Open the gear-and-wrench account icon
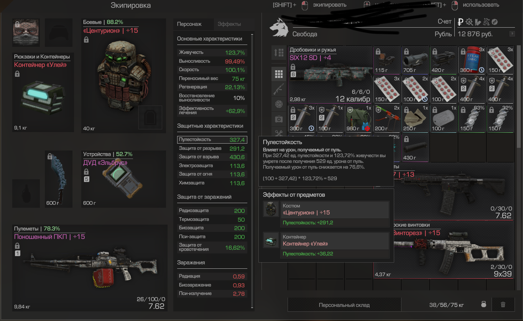 coord(469,22)
